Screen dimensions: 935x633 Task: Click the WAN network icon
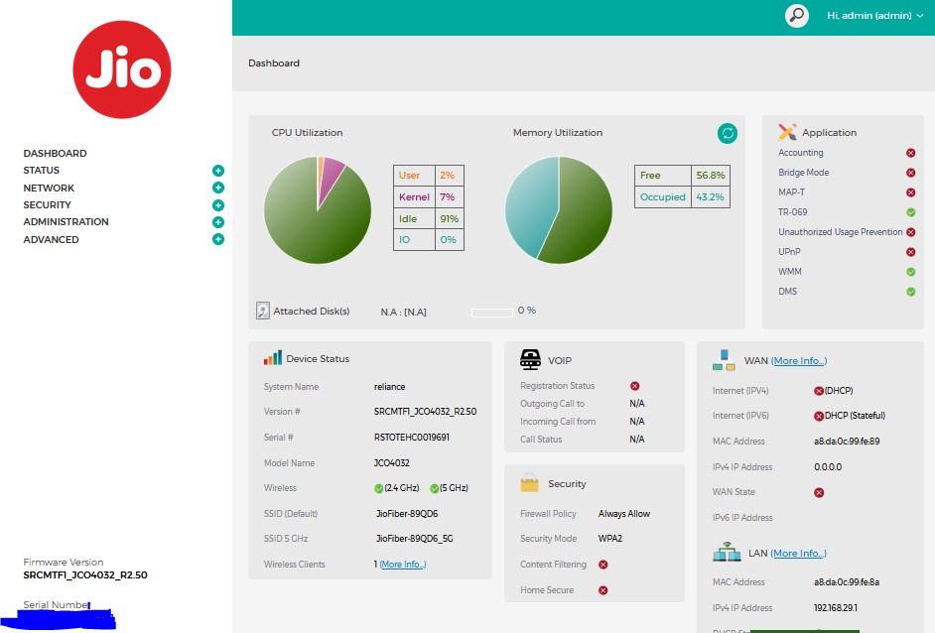pos(724,360)
